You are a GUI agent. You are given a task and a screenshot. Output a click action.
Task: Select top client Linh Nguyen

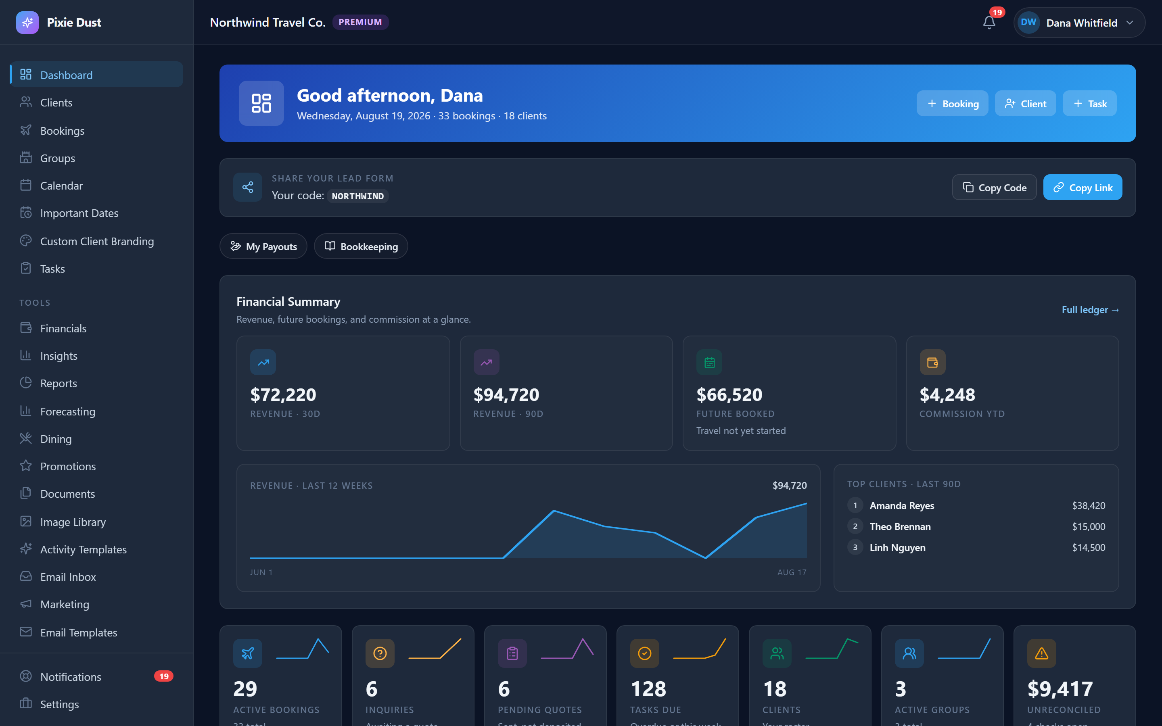point(976,547)
